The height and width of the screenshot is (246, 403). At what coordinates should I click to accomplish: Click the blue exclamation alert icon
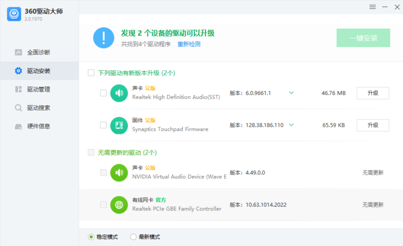point(104,38)
